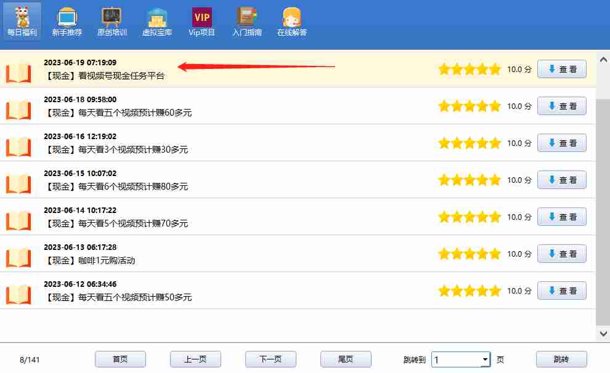Click the date 2023-06-18 09:58:00
Viewport: 610px width, 373px height.
tap(80, 100)
